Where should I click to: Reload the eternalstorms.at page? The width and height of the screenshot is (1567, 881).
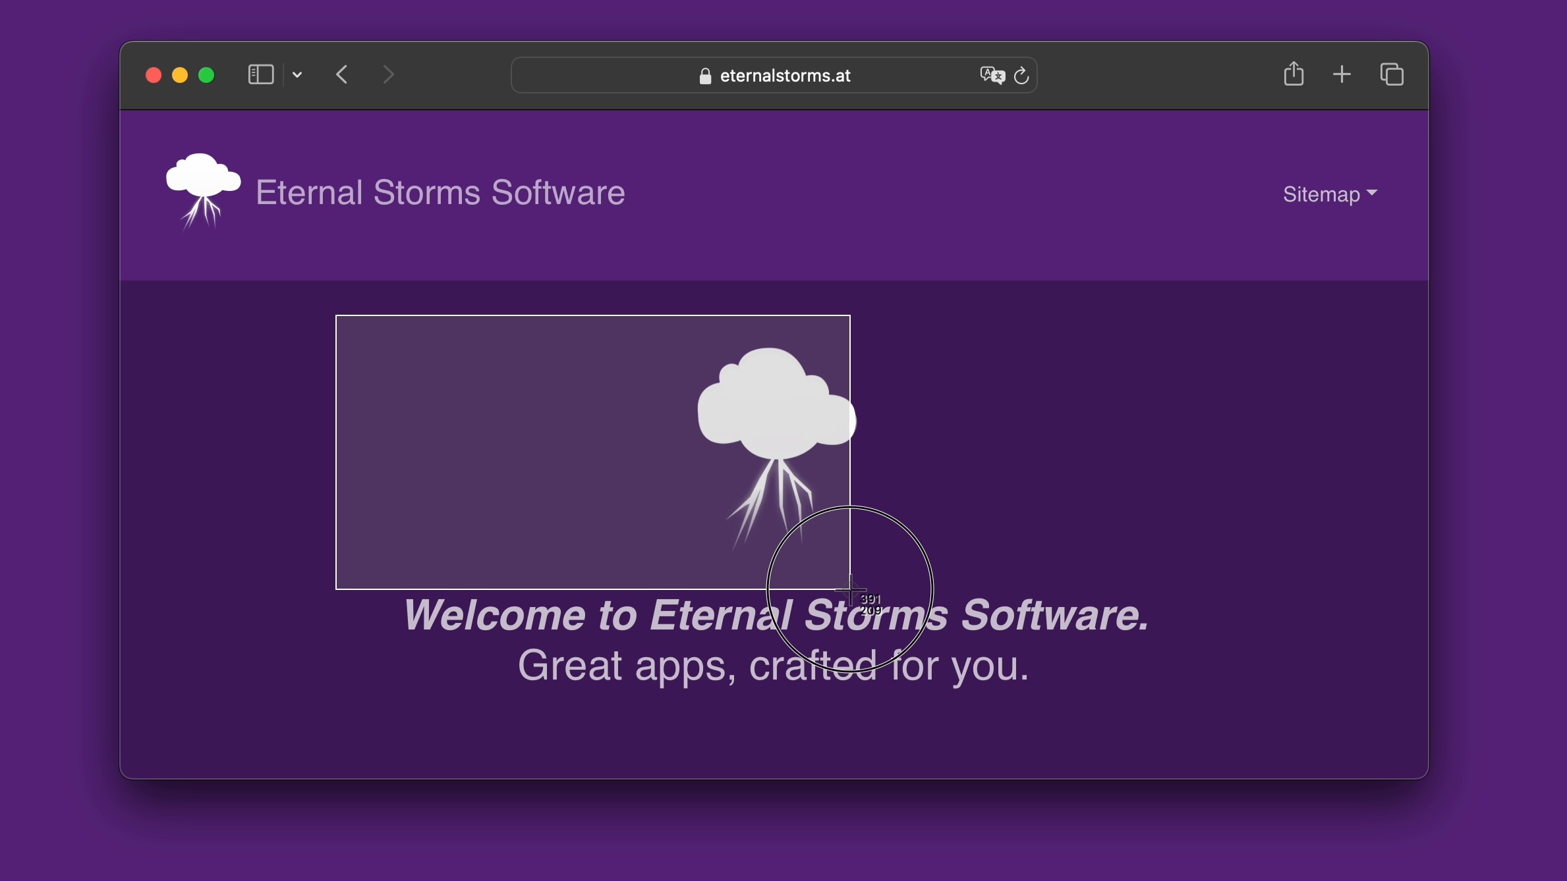click(1021, 75)
